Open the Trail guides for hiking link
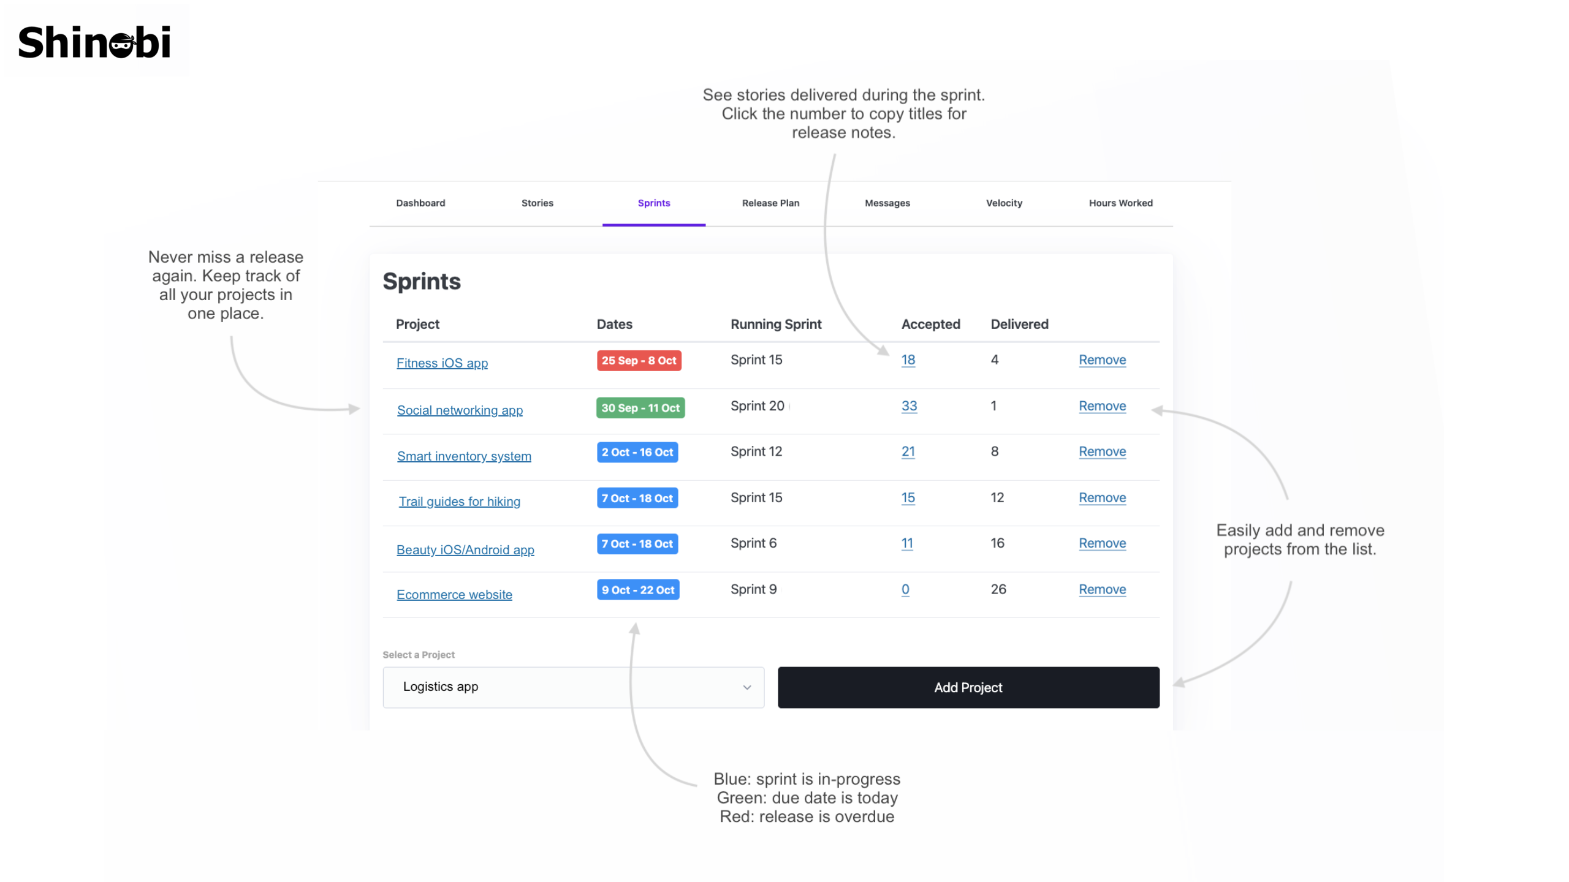Viewport: 1569px width, 882px height. click(459, 501)
